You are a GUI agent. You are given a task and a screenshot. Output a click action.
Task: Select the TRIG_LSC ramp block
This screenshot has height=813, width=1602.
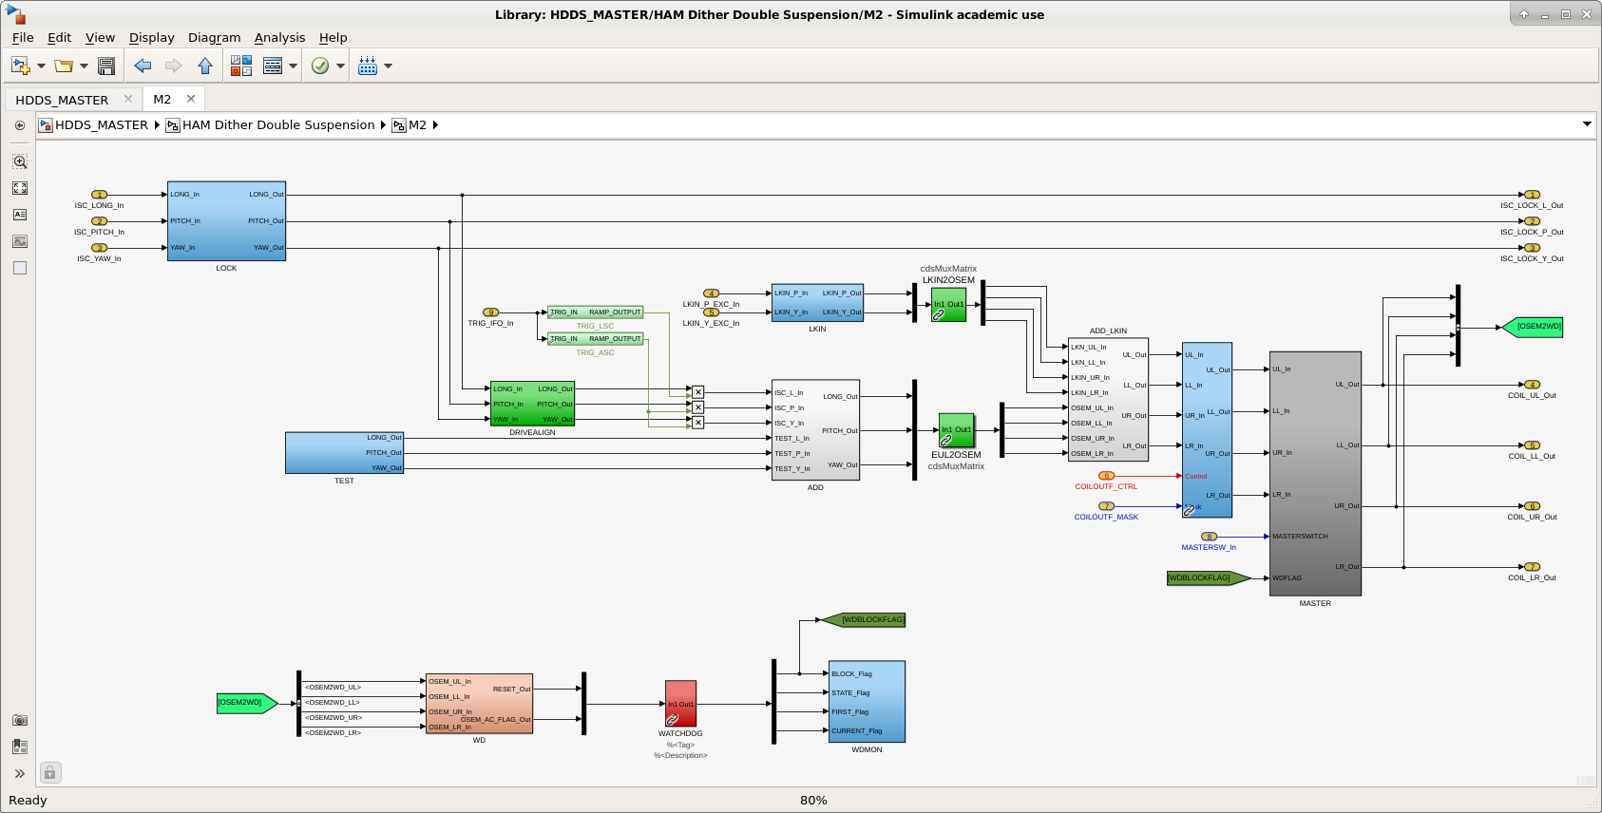pyautogui.click(x=595, y=312)
